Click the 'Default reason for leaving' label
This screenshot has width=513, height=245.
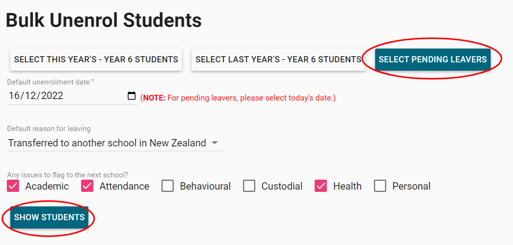[x=49, y=129]
